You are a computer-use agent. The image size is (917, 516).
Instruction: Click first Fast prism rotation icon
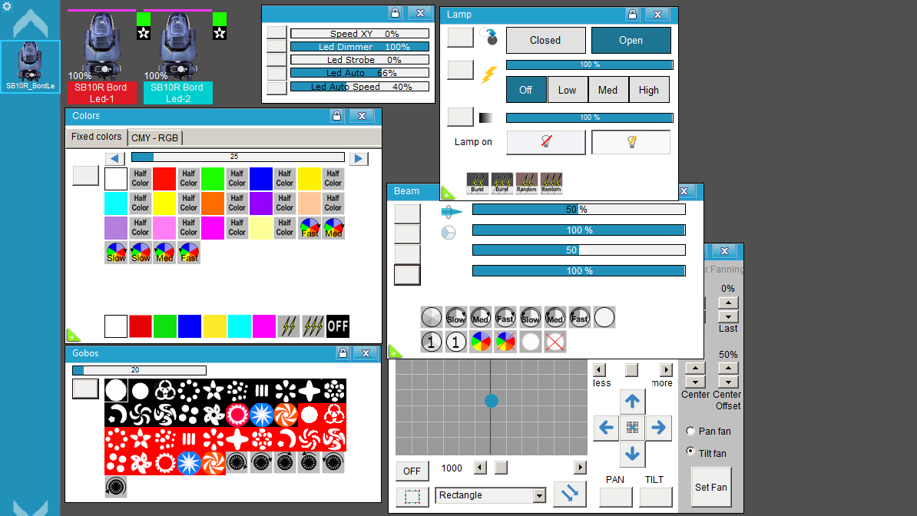click(505, 318)
